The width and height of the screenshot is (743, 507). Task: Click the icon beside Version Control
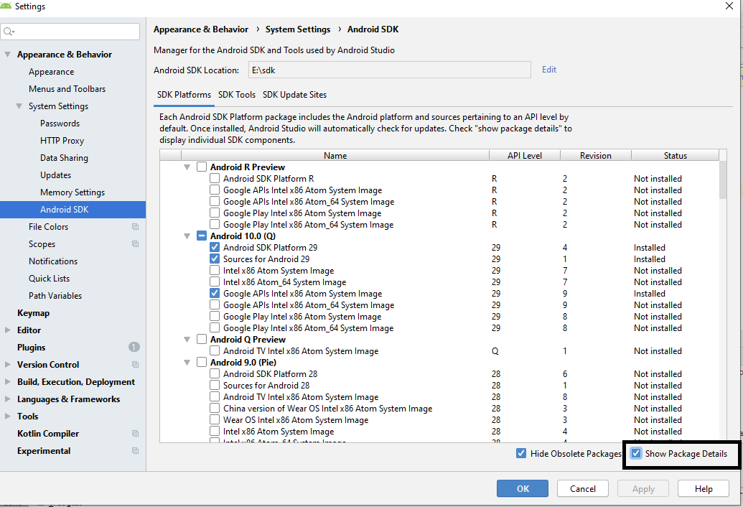click(x=135, y=365)
